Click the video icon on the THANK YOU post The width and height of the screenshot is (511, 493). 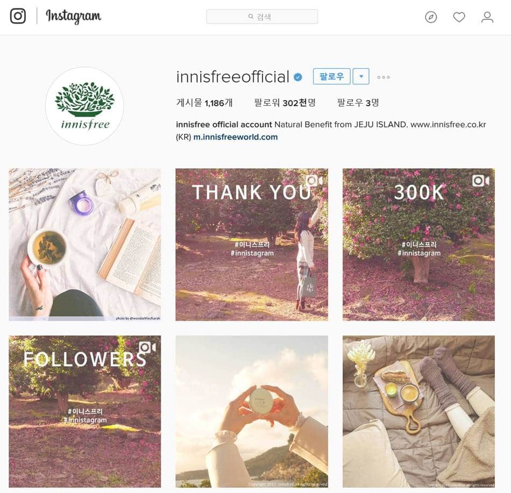(314, 181)
